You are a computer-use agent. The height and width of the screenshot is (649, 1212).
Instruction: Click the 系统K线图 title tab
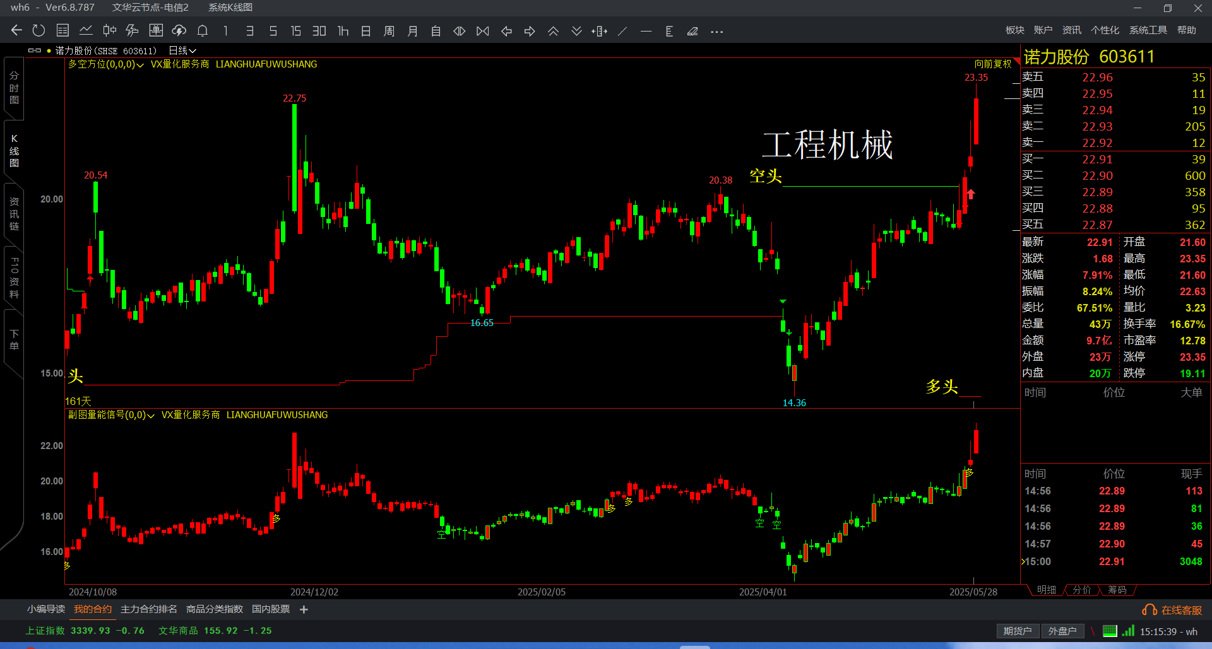click(x=230, y=8)
